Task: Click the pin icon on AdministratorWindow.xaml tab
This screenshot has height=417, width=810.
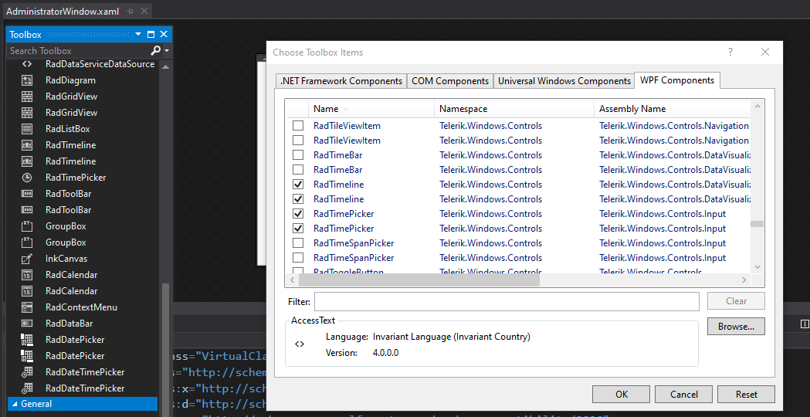Action: 130,12
